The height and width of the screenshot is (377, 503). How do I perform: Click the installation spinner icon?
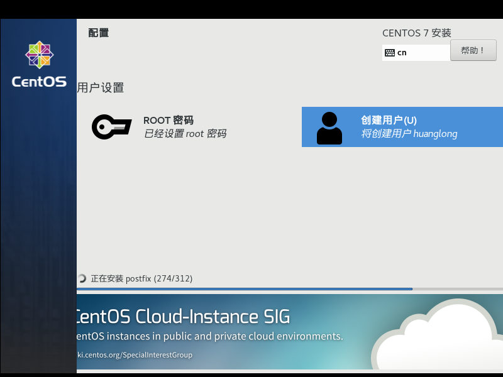point(82,278)
